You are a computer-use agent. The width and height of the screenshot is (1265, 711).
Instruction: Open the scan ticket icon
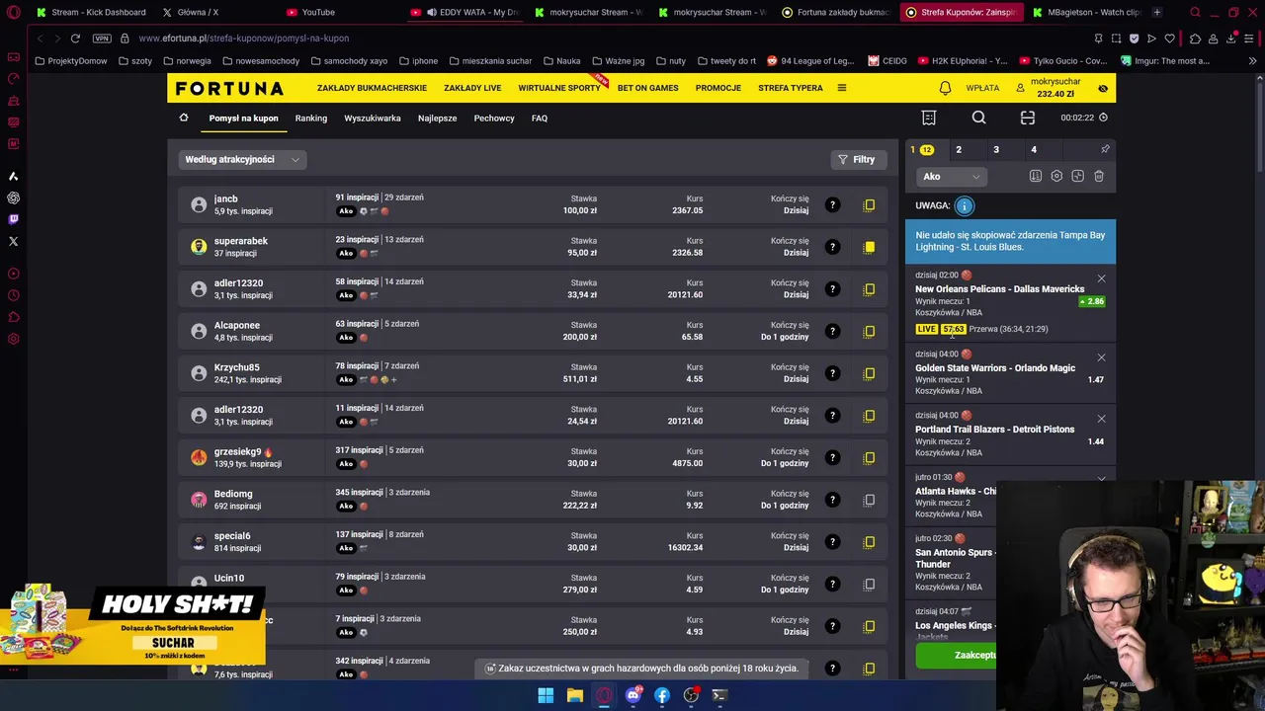(1028, 118)
